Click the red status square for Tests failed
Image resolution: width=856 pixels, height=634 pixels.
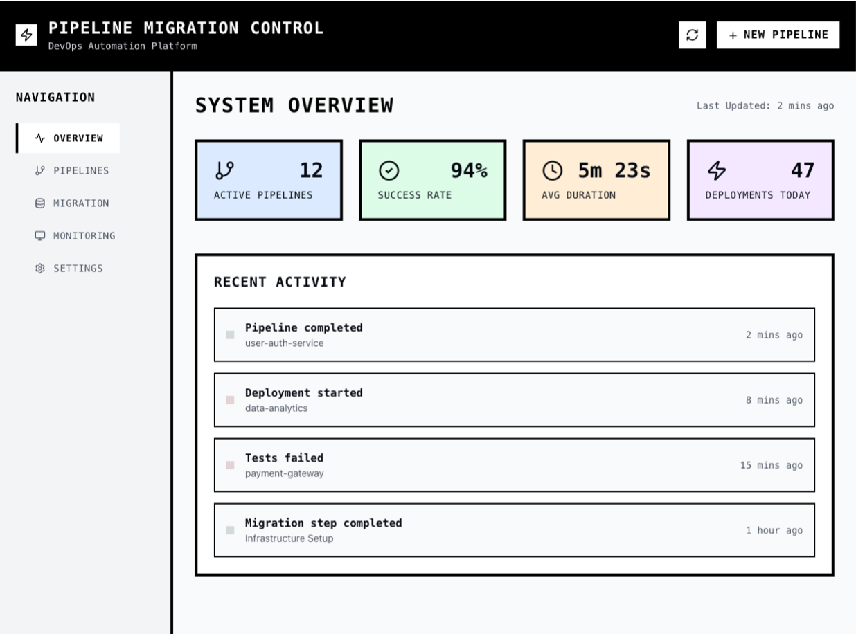(231, 465)
